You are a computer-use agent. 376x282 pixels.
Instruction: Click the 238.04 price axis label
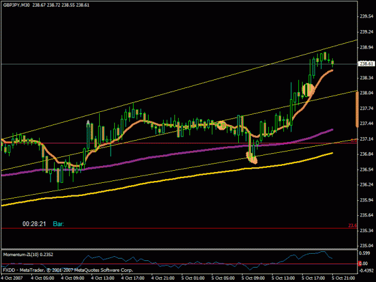[366, 93]
